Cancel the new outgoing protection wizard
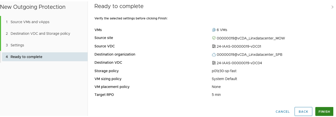This screenshot has height=117, width=336. pos(283,111)
